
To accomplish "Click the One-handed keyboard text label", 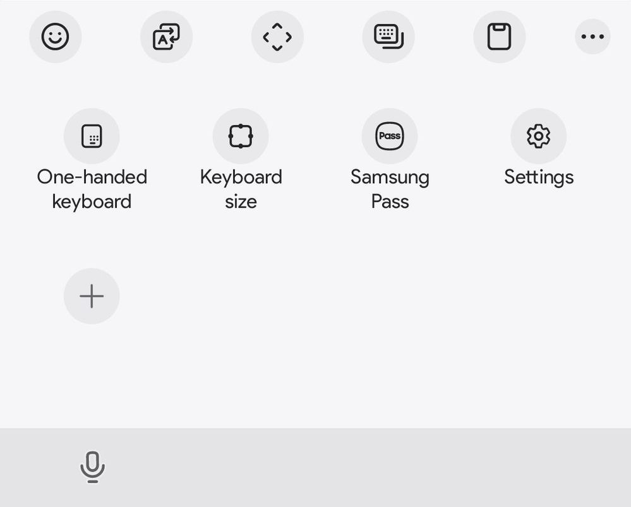I will click(x=92, y=189).
